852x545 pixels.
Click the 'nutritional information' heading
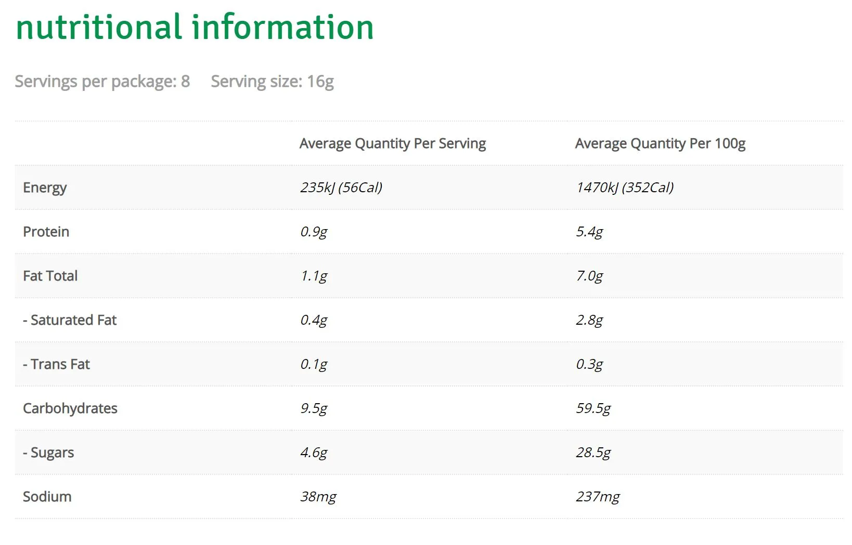tap(195, 28)
